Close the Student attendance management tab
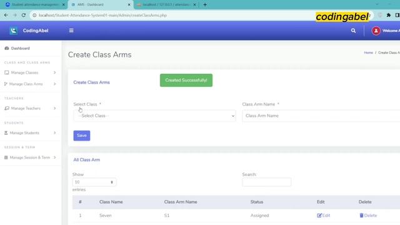This screenshot has height=225, width=400. [64, 4]
